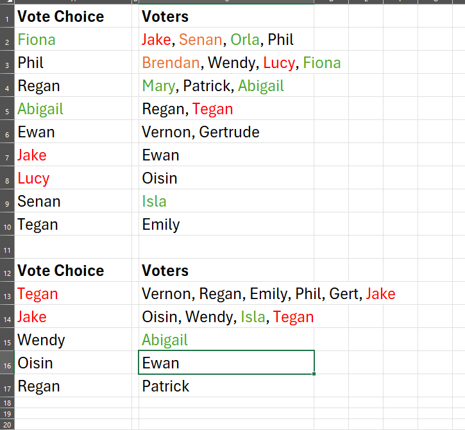Click the red Lucy cell in row 8
This screenshot has height=430, width=465.
point(73,178)
